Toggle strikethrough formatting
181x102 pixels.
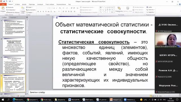tap(48, 12)
